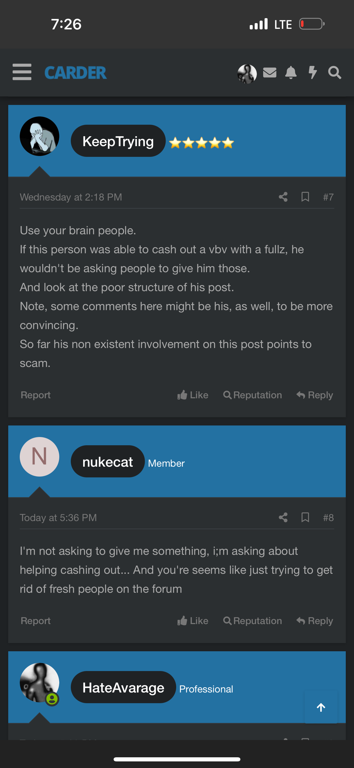Open the HateAvarage username profile
The image size is (354, 768).
[123, 688]
